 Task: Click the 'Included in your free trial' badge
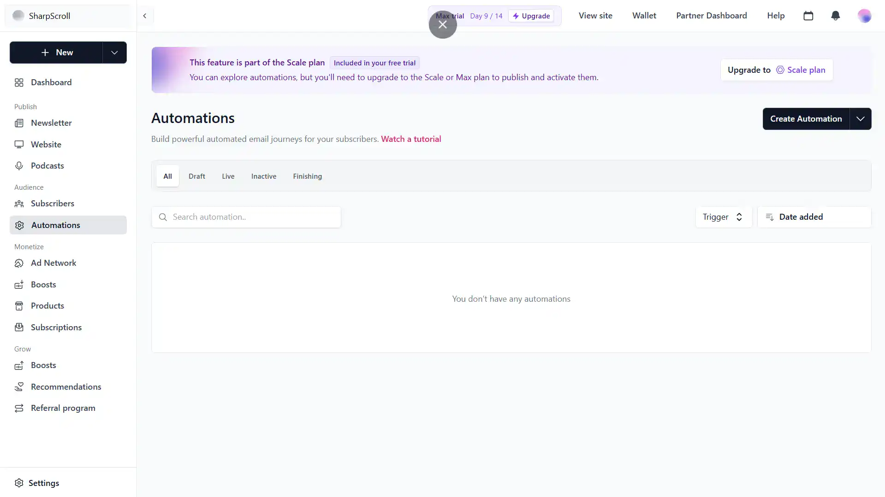[374, 63]
